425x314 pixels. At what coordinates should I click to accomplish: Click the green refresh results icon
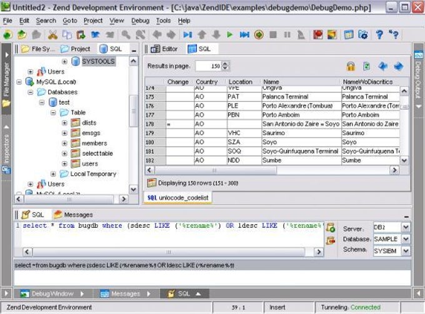pos(367,66)
